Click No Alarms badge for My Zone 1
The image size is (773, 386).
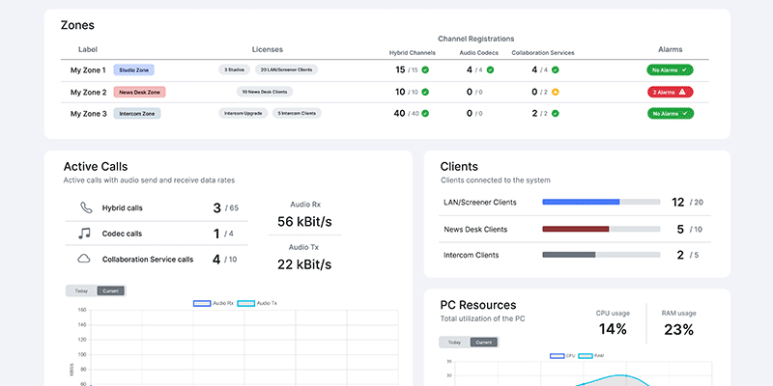[670, 70]
